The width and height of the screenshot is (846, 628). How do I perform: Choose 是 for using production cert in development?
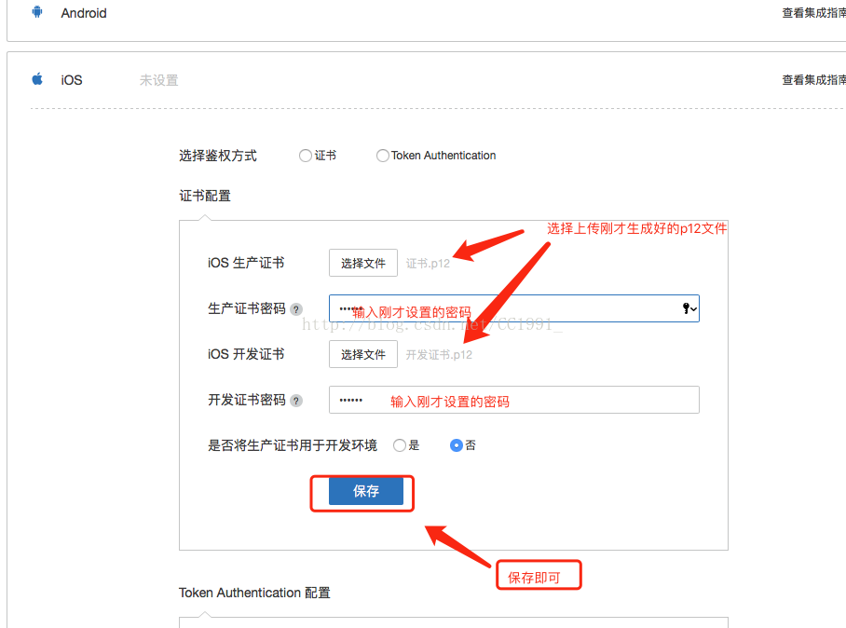click(x=400, y=445)
